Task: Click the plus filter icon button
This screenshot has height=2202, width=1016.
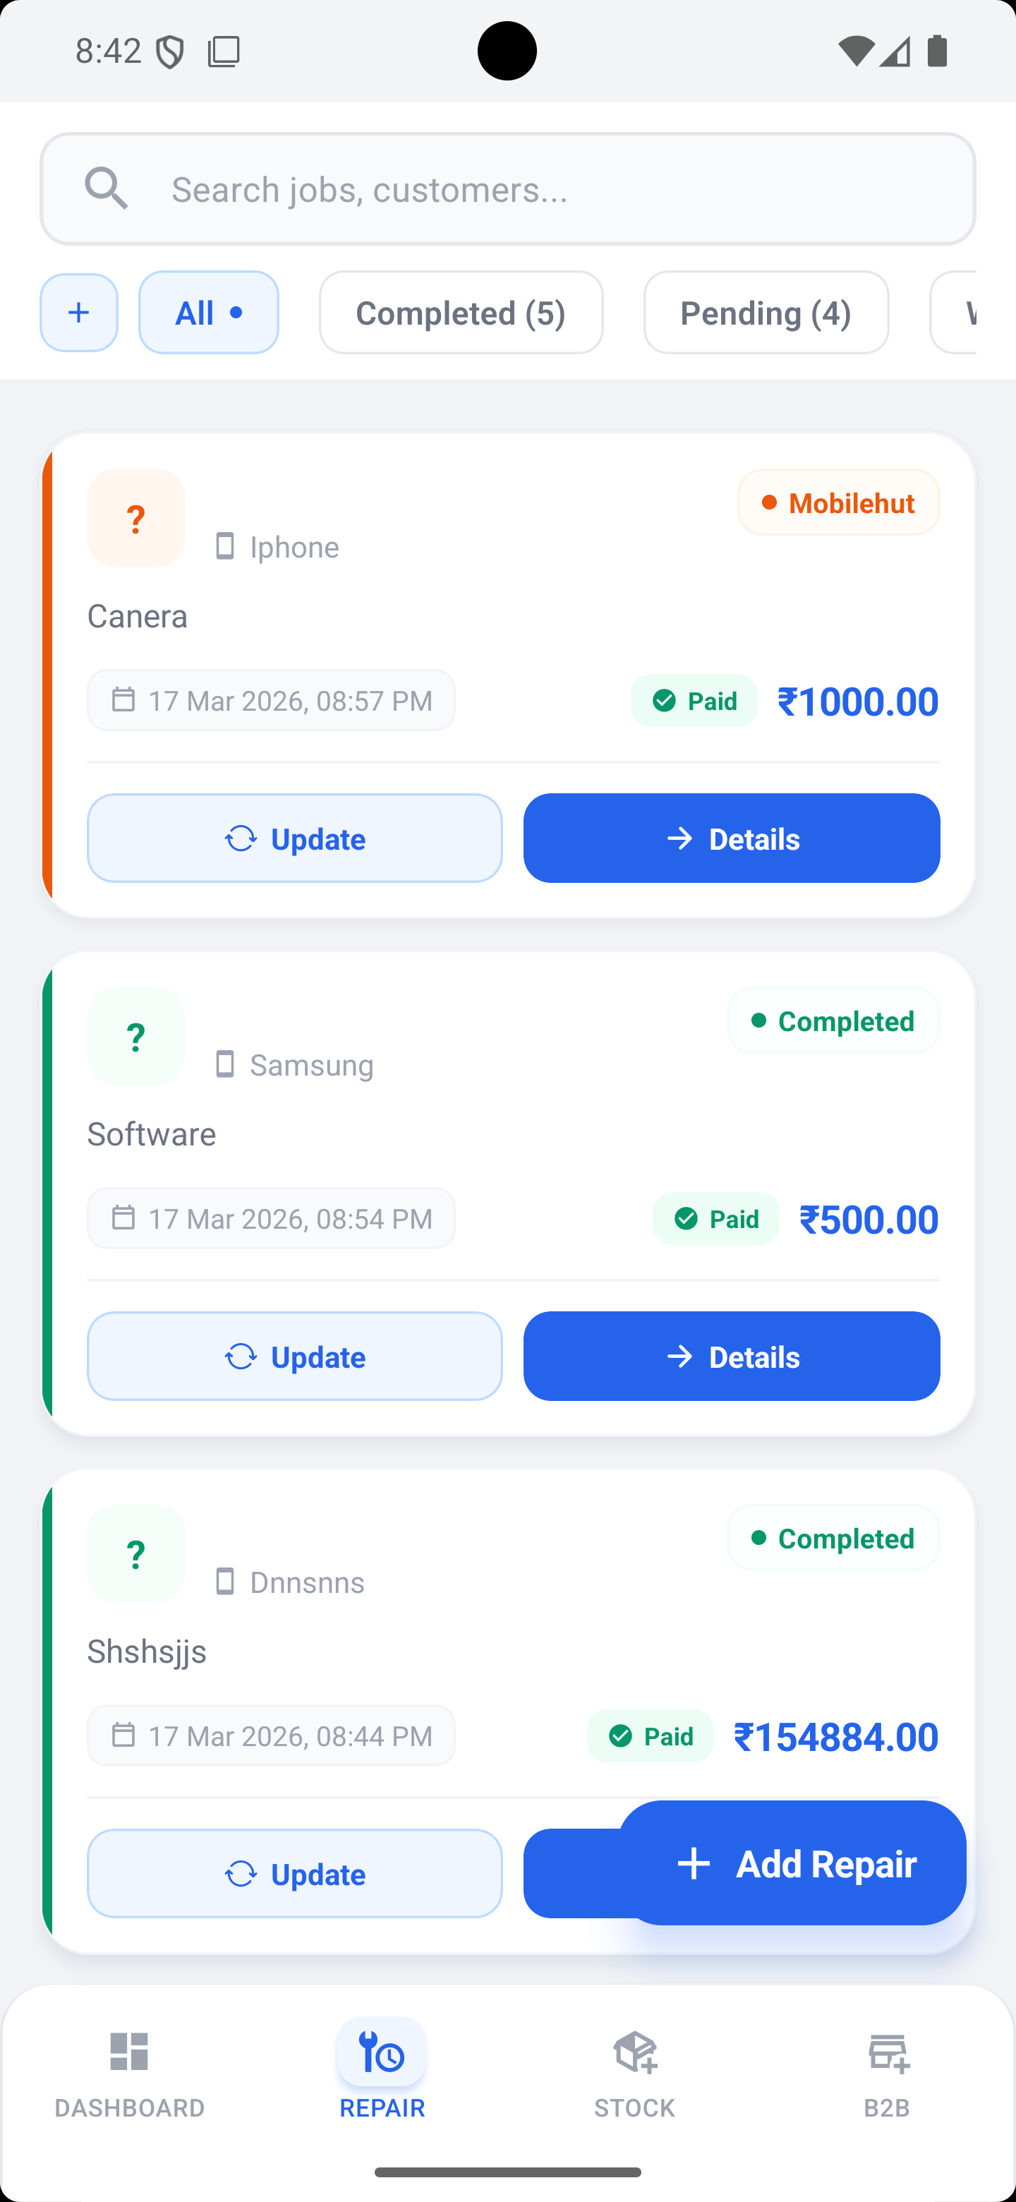Action: tap(78, 313)
